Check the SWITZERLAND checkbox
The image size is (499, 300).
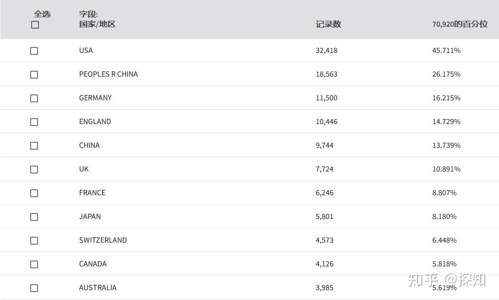34,241
